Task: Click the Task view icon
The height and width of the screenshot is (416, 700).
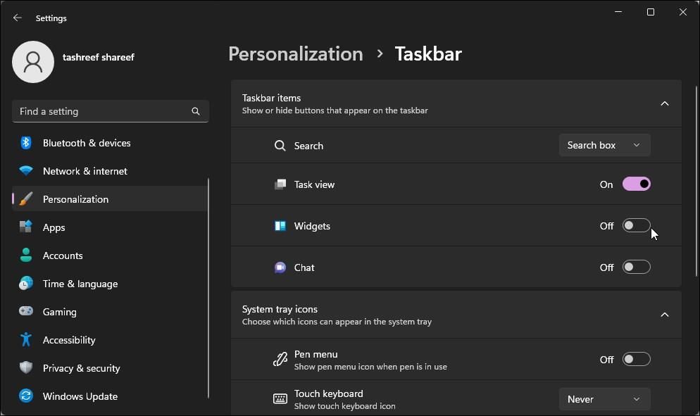Action: (280, 184)
